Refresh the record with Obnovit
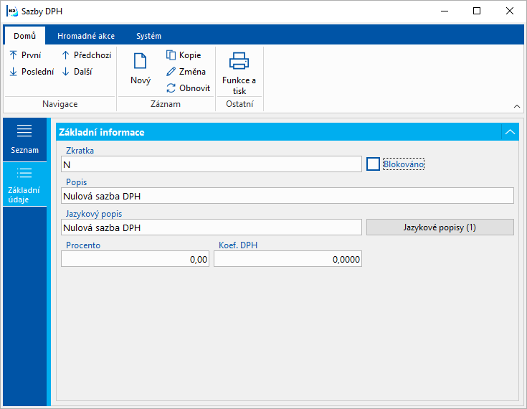Screen dimensions: 527x409 (x=188, y=88)
